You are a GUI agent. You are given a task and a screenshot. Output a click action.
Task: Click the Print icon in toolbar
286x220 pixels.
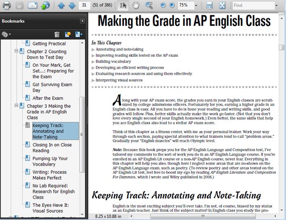pos(7,5)
